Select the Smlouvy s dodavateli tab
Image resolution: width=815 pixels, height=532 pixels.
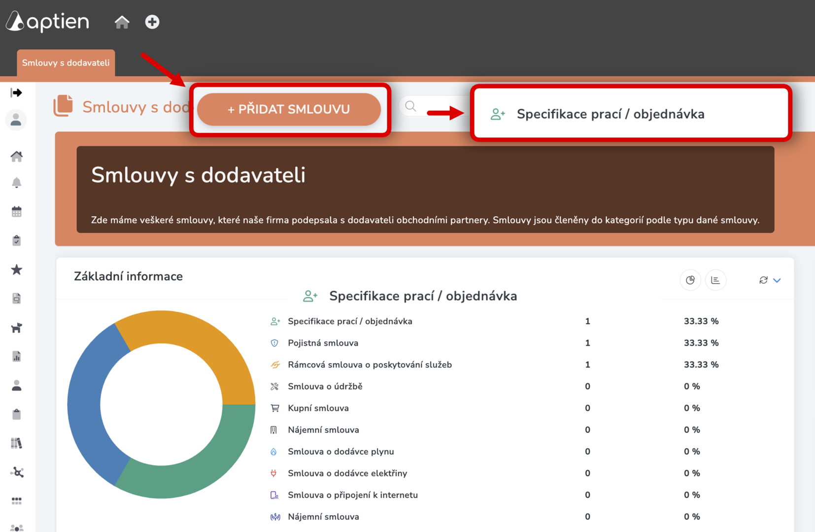tap(66, 63)
